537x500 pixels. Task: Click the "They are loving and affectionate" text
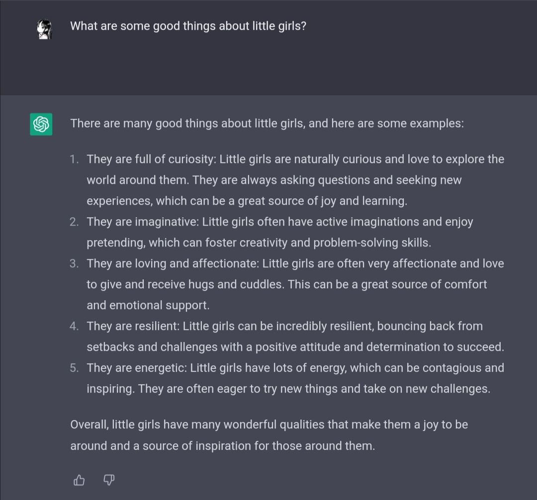click(x=172, y=264)
